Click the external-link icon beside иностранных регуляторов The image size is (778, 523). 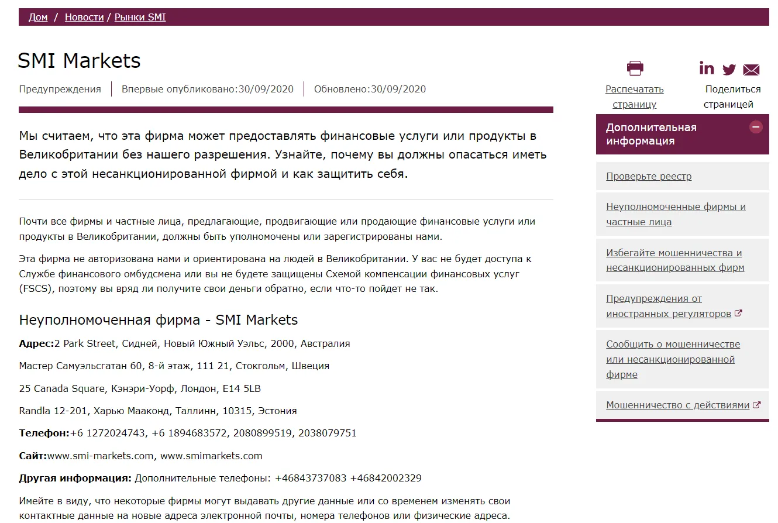coord(738,313)
